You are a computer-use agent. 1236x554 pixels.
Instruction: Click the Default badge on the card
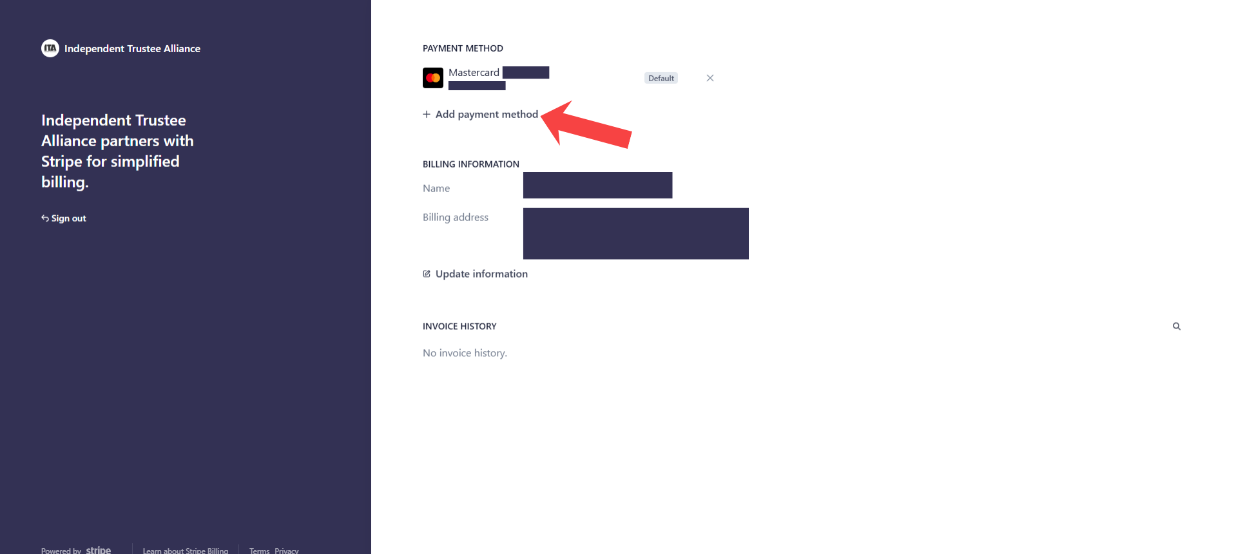661,78
